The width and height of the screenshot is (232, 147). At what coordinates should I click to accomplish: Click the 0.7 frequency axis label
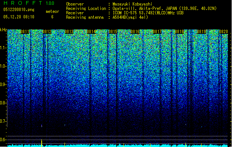coord(3,121)
